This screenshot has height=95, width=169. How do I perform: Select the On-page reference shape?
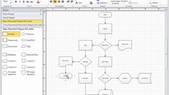(x=10, y=73)
